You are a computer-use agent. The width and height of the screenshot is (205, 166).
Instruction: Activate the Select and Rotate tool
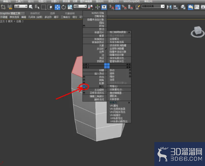[x=64, y=7]
